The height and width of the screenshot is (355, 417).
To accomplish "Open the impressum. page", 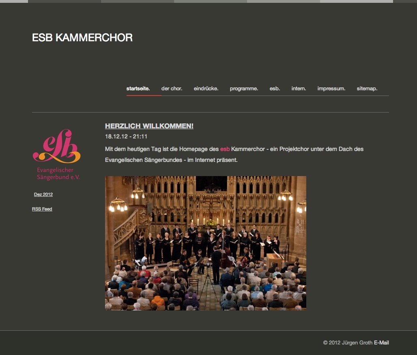I will click(x=331, y=89).
